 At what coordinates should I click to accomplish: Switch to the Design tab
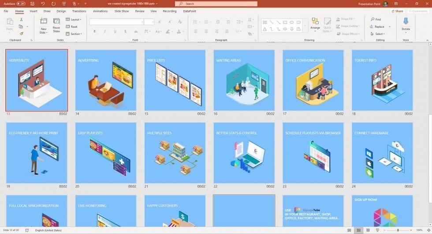pyautogui.click(x=61, y=11)
